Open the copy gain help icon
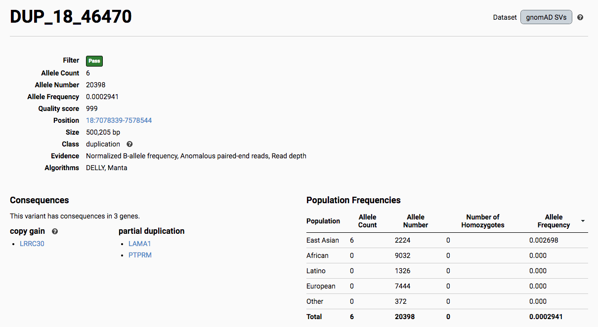This screenshot has height=327, width=598. tap(55, 231)
